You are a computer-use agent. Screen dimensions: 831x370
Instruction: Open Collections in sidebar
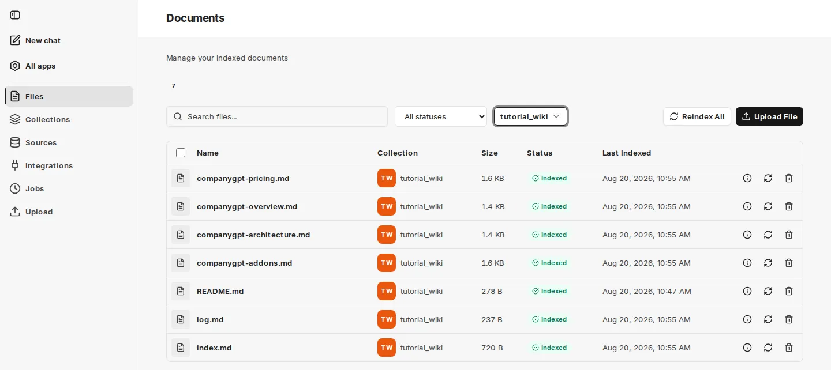[69, 119]
